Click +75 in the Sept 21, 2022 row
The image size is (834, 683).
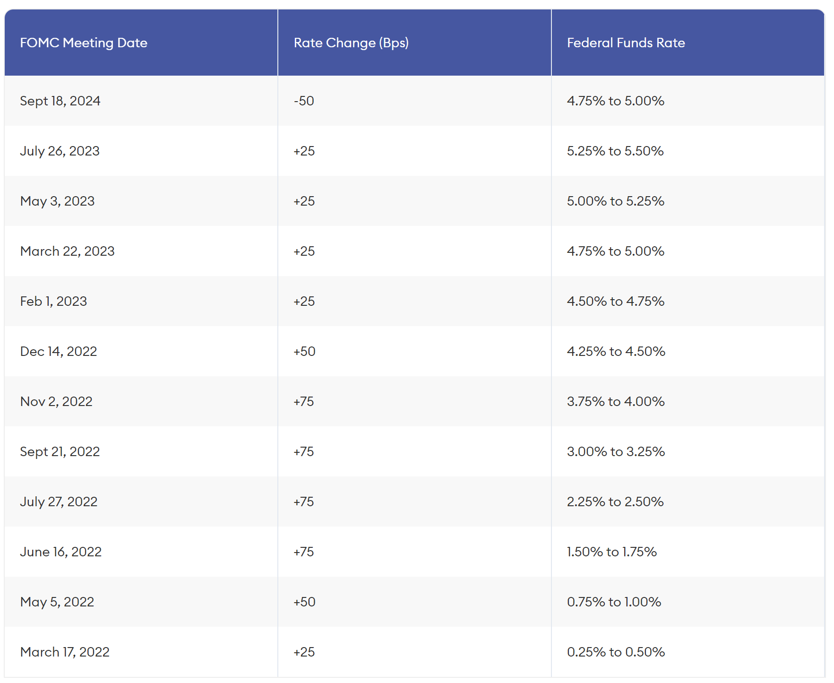[304, 452]
